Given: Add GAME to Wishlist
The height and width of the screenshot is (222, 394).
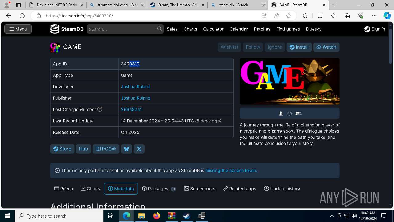Looking at the screenshot, I should point(229,47).
